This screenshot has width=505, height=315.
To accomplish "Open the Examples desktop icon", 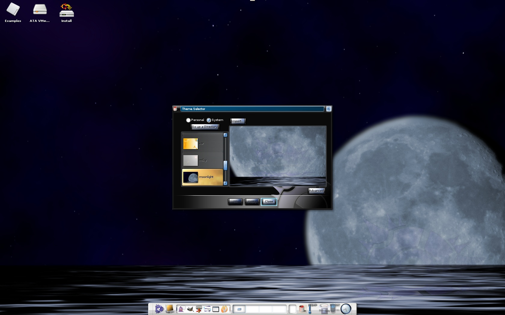I will pyautogui.click(x=13, y=13).
